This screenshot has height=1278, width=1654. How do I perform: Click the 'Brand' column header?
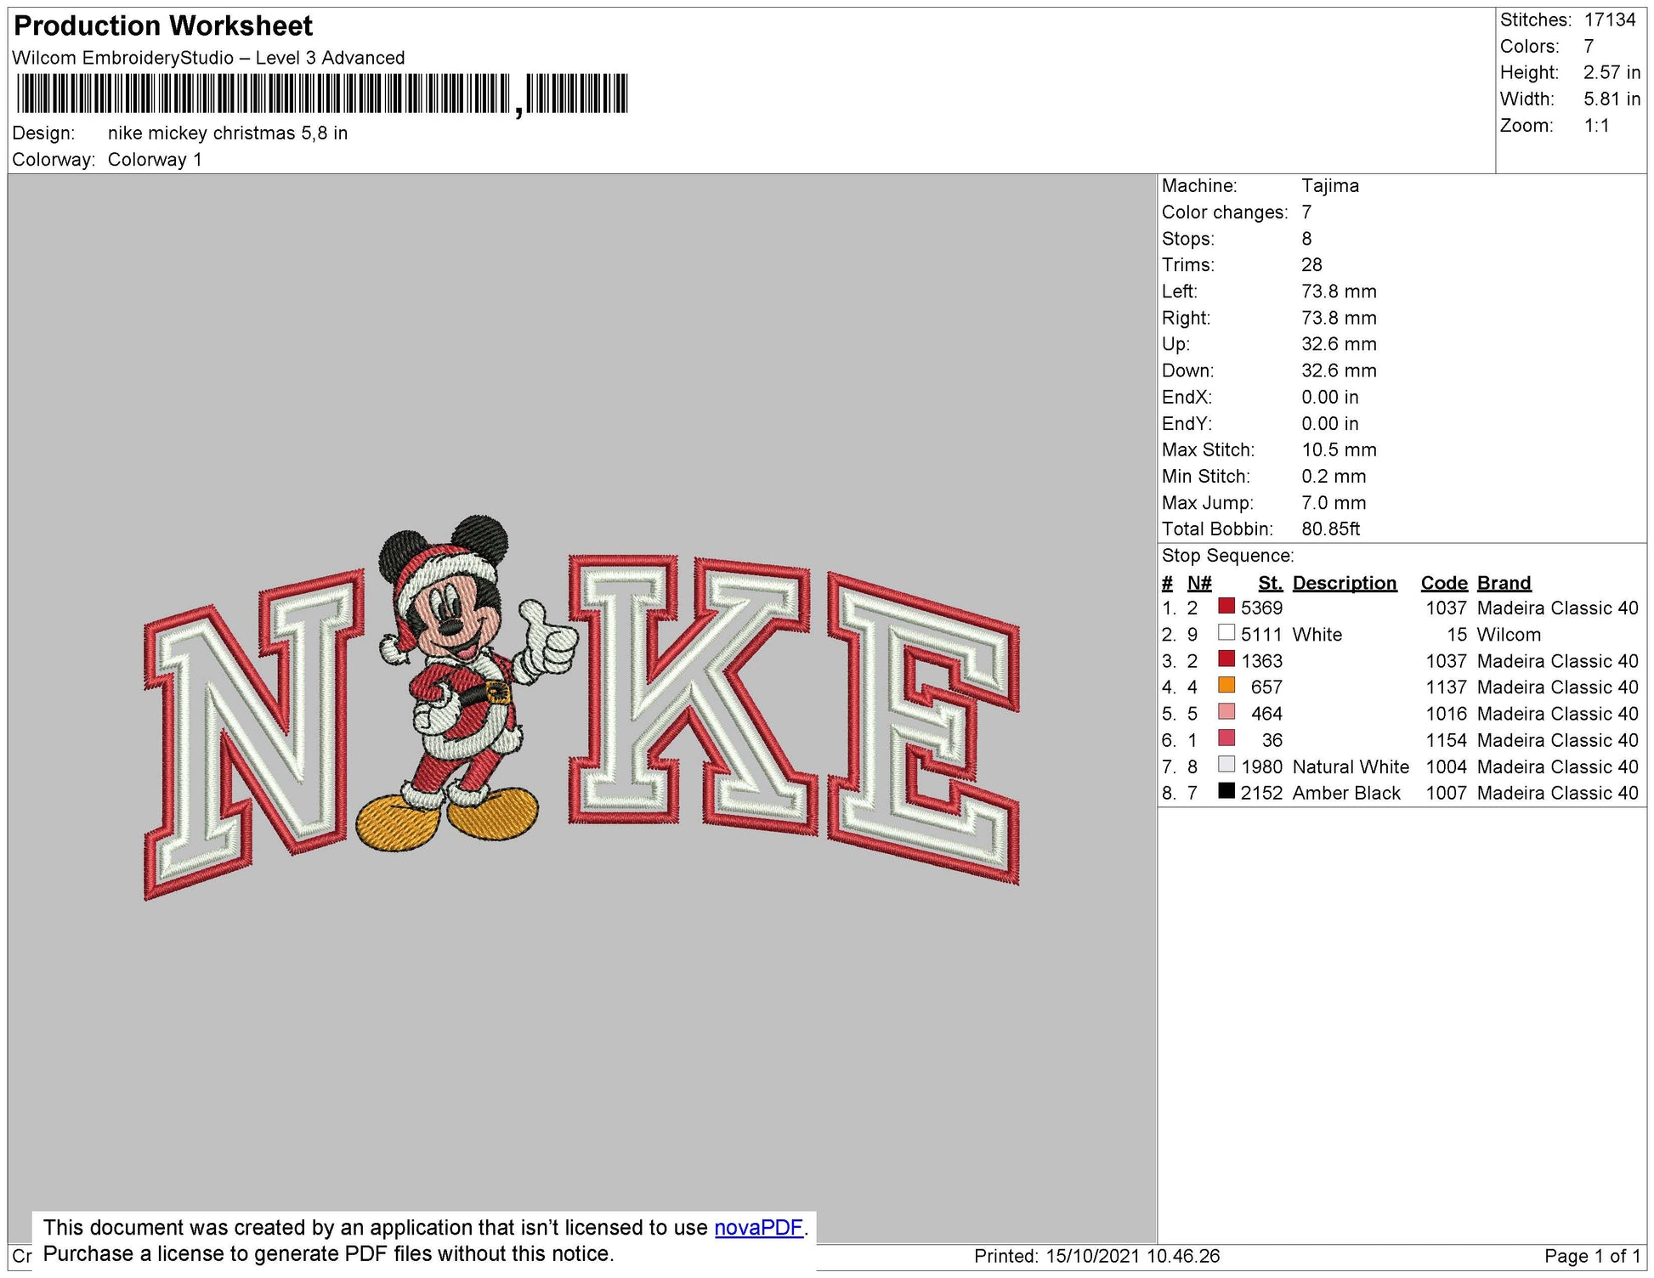click(1504, 583)
